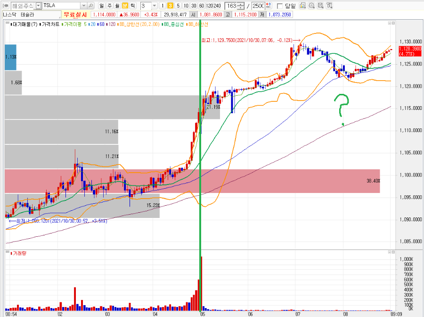Image resolution: width=424 pixels, height=317 pixels.
Task: Click the search magnifier icon beside TSLA
Action: click(91, 5)
